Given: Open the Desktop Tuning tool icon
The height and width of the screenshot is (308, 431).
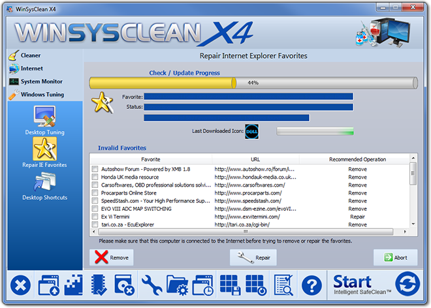Looking at the screenshot, I should coord(44,116).
